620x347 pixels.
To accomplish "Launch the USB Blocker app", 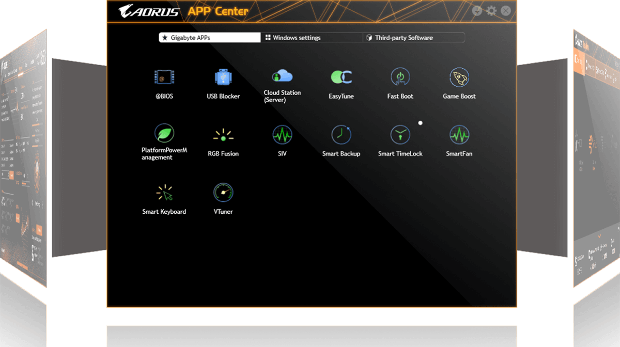I will 223,77.
